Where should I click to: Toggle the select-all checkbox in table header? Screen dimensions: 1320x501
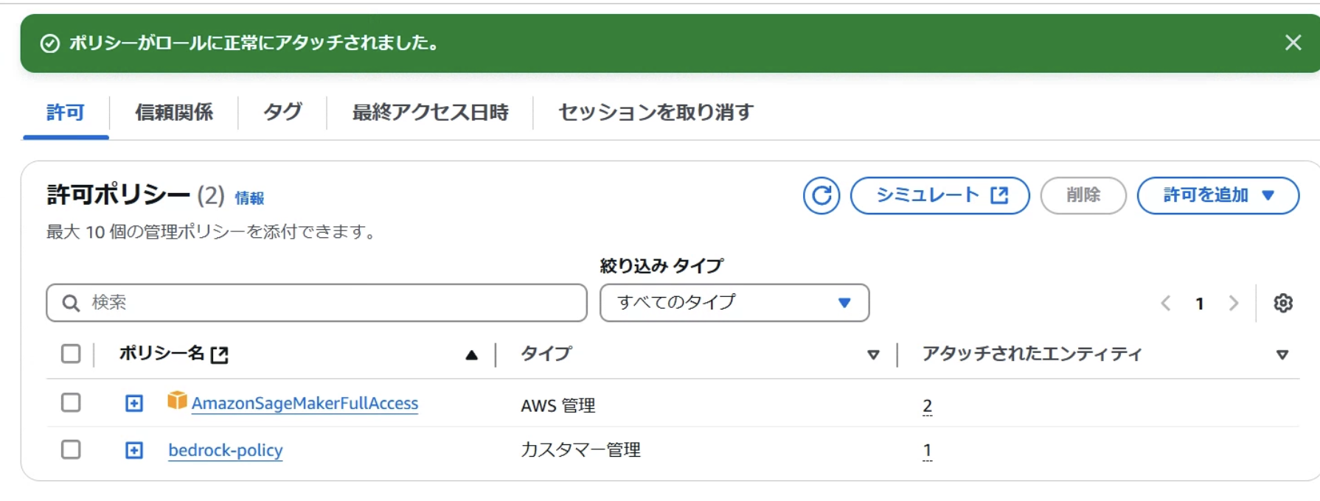70,354
